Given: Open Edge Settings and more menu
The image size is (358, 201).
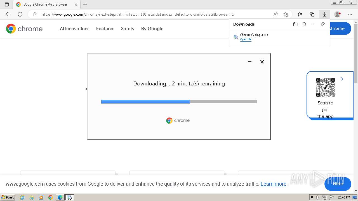Looking at the screenshot, I should click(350, 14).
